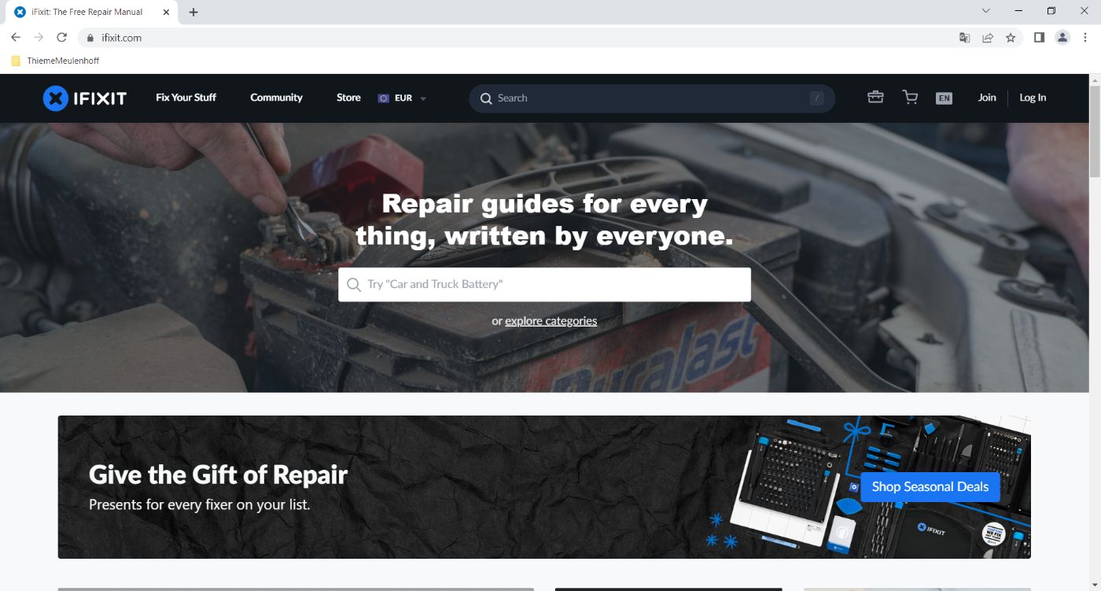Screen dimensions: 1101x591
Task: Open the EN language selector
Action: [x=944, y=98]
